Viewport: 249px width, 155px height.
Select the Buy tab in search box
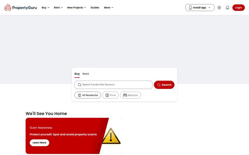(x=77, y=74)
